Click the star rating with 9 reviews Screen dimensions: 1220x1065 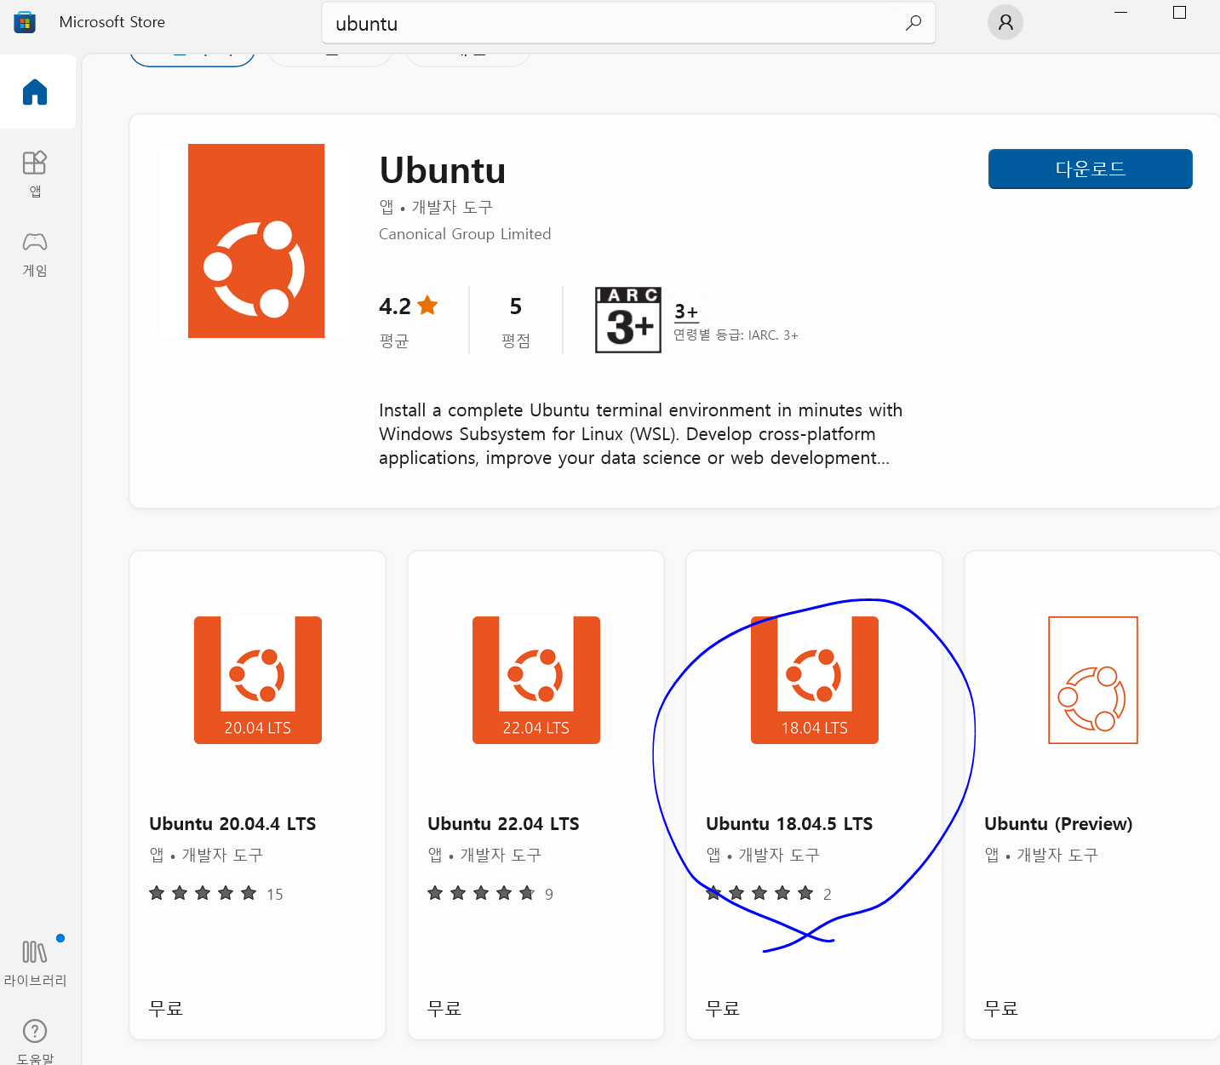(x=490, y=894)
